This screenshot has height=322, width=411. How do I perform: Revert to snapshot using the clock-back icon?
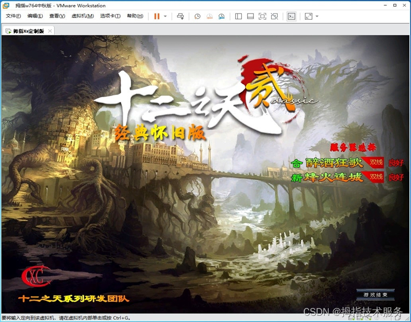(x=210, y=16)
